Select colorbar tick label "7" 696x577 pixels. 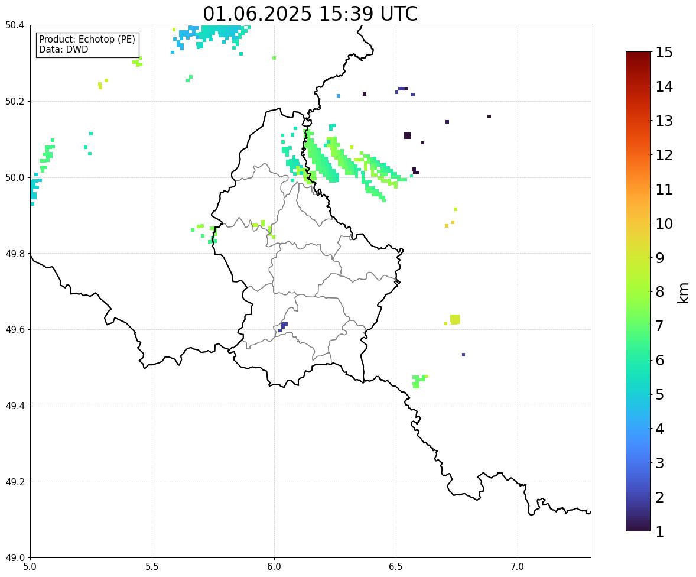[659, 326]
